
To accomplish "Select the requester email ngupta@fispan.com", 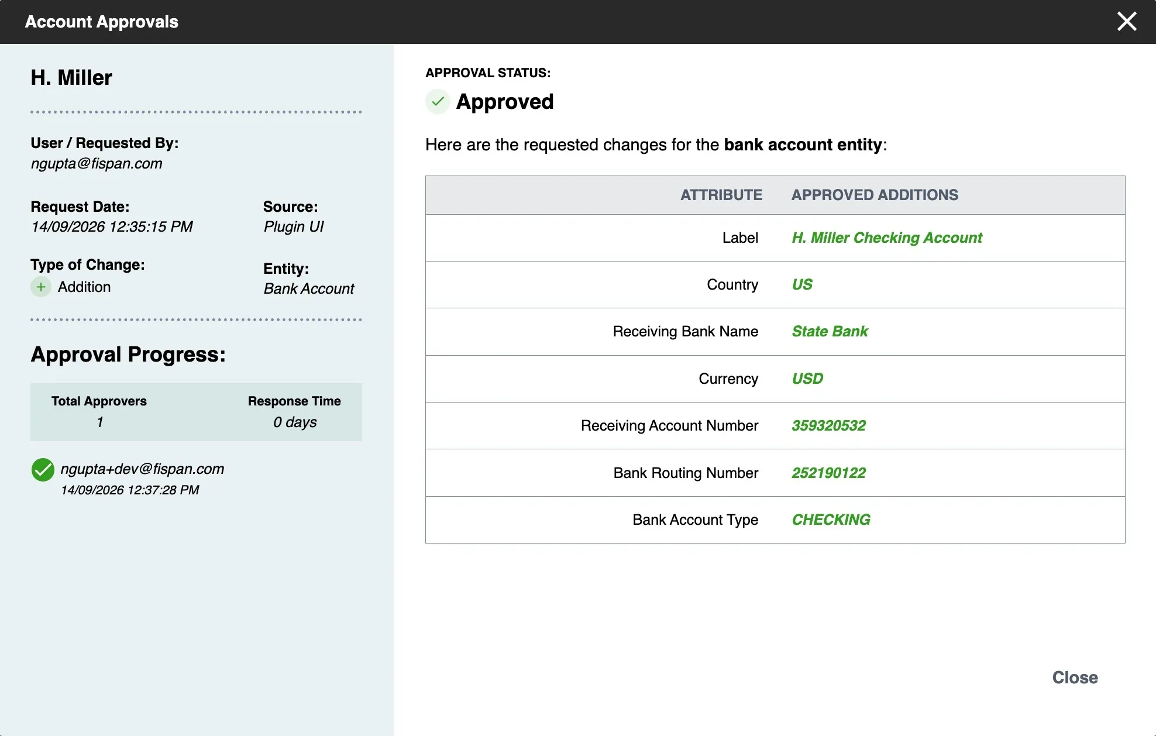I will pos(97,164).
